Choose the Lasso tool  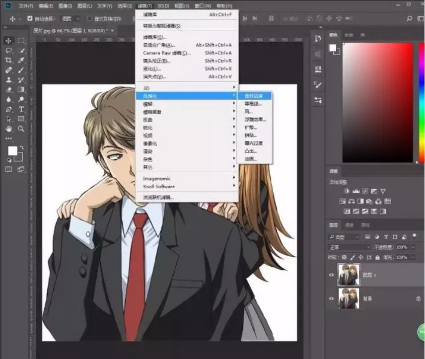pos(8,51)
